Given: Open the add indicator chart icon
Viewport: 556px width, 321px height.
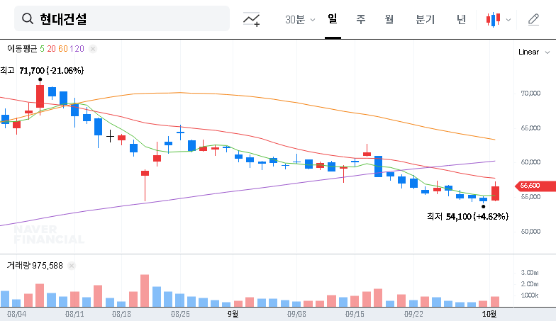Looking at the screenshot, I should click(251, 19).
